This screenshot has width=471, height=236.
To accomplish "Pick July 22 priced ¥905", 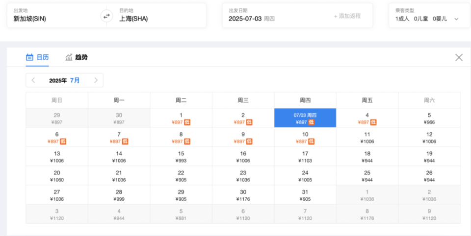I will (x=181, y=175).
